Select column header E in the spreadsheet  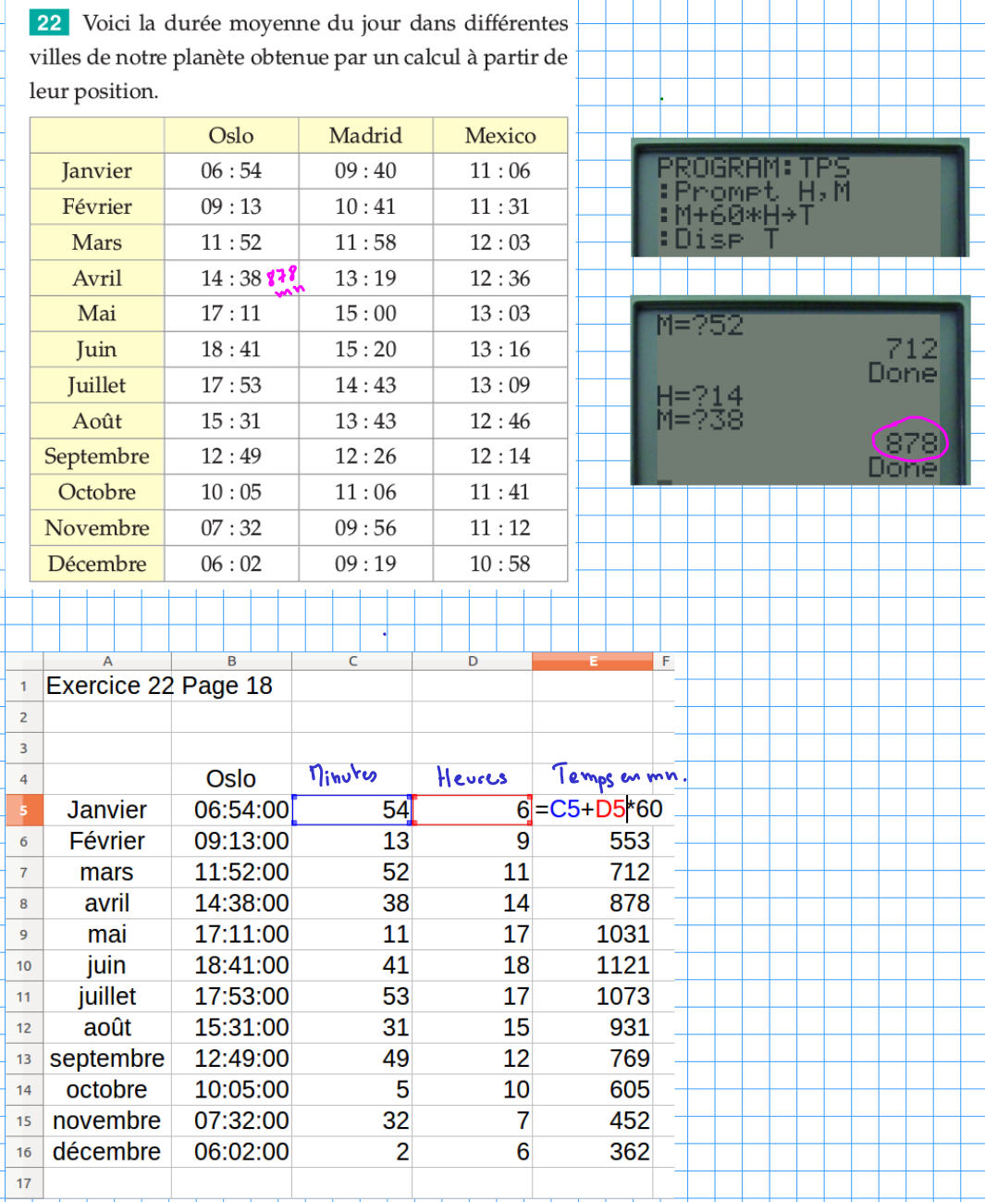[x=592, y=662]
